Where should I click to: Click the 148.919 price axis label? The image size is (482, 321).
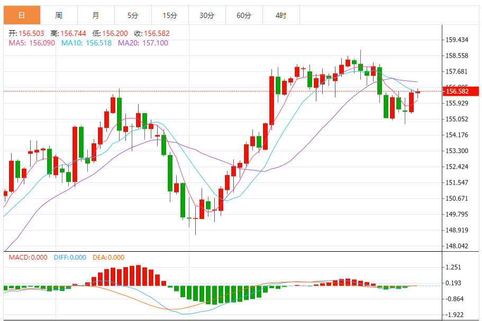tap(457, 230)
